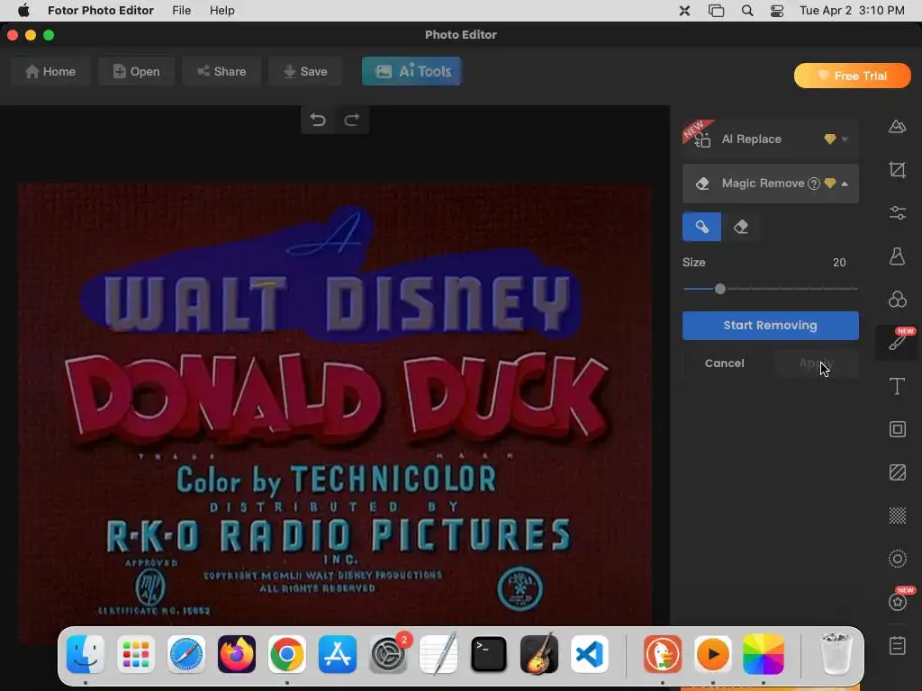Open App Store from the Dock
This screenshot has width=922, height=691.
(x=338, y=654)
